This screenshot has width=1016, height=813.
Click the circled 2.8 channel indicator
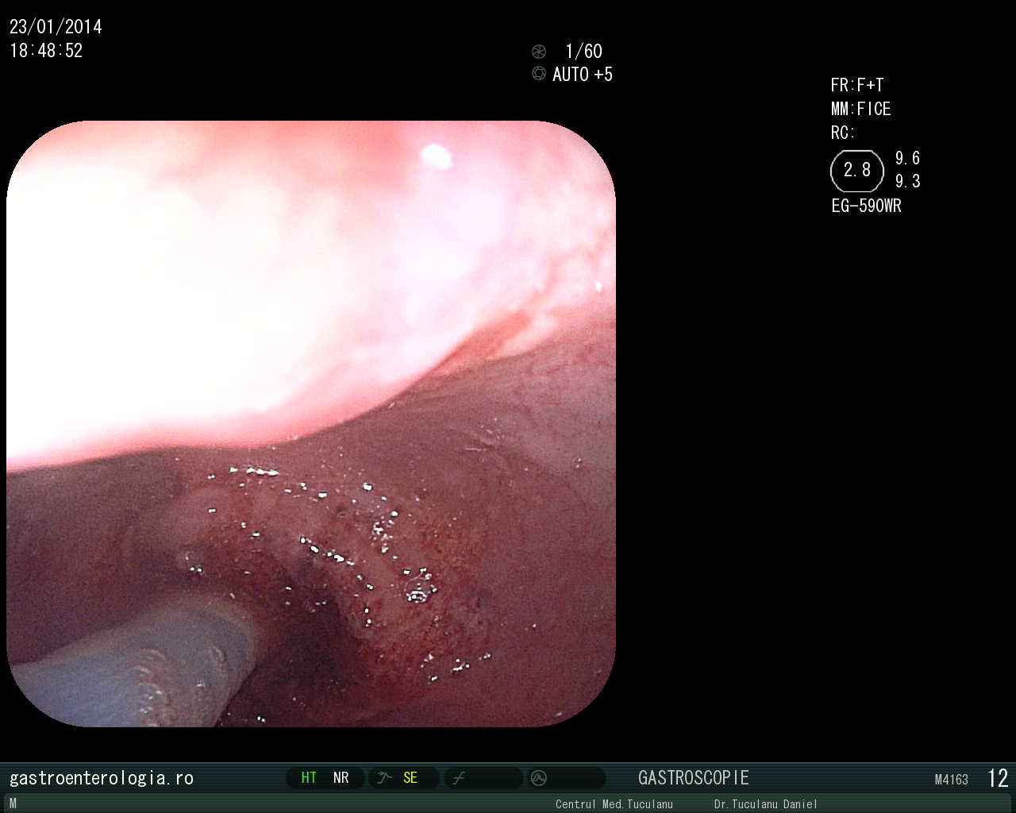pos(857,171)
